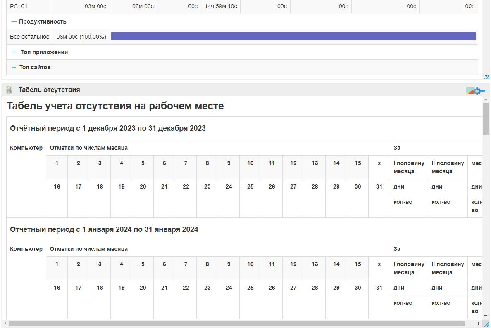Click the Всё остальное category label
Image resolution: width=491 pixels, height=328 pixels.
click(30, 37)
